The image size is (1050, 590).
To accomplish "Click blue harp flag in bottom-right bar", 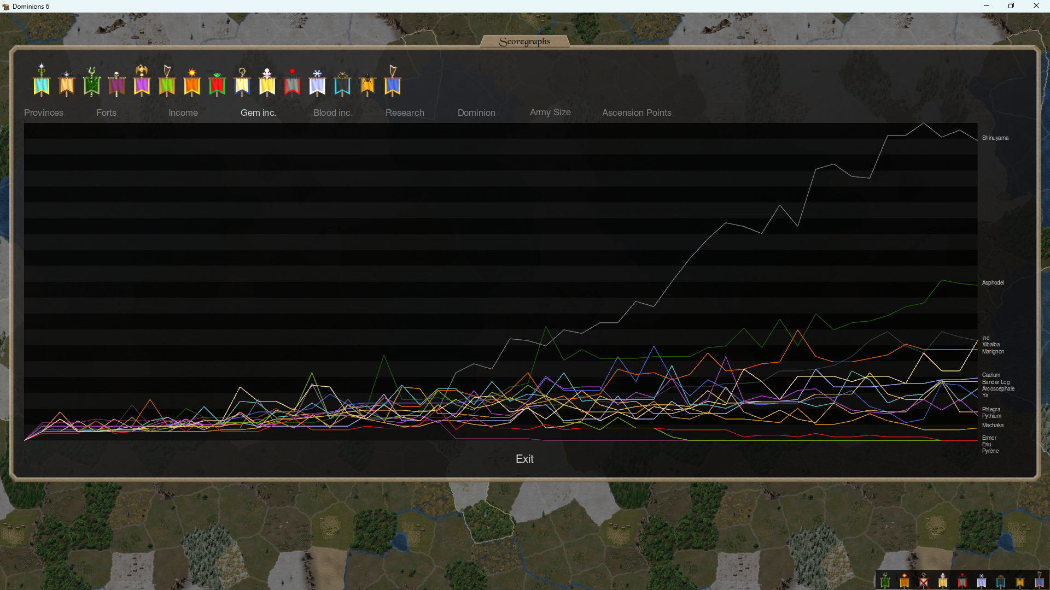I will 1039,580.
